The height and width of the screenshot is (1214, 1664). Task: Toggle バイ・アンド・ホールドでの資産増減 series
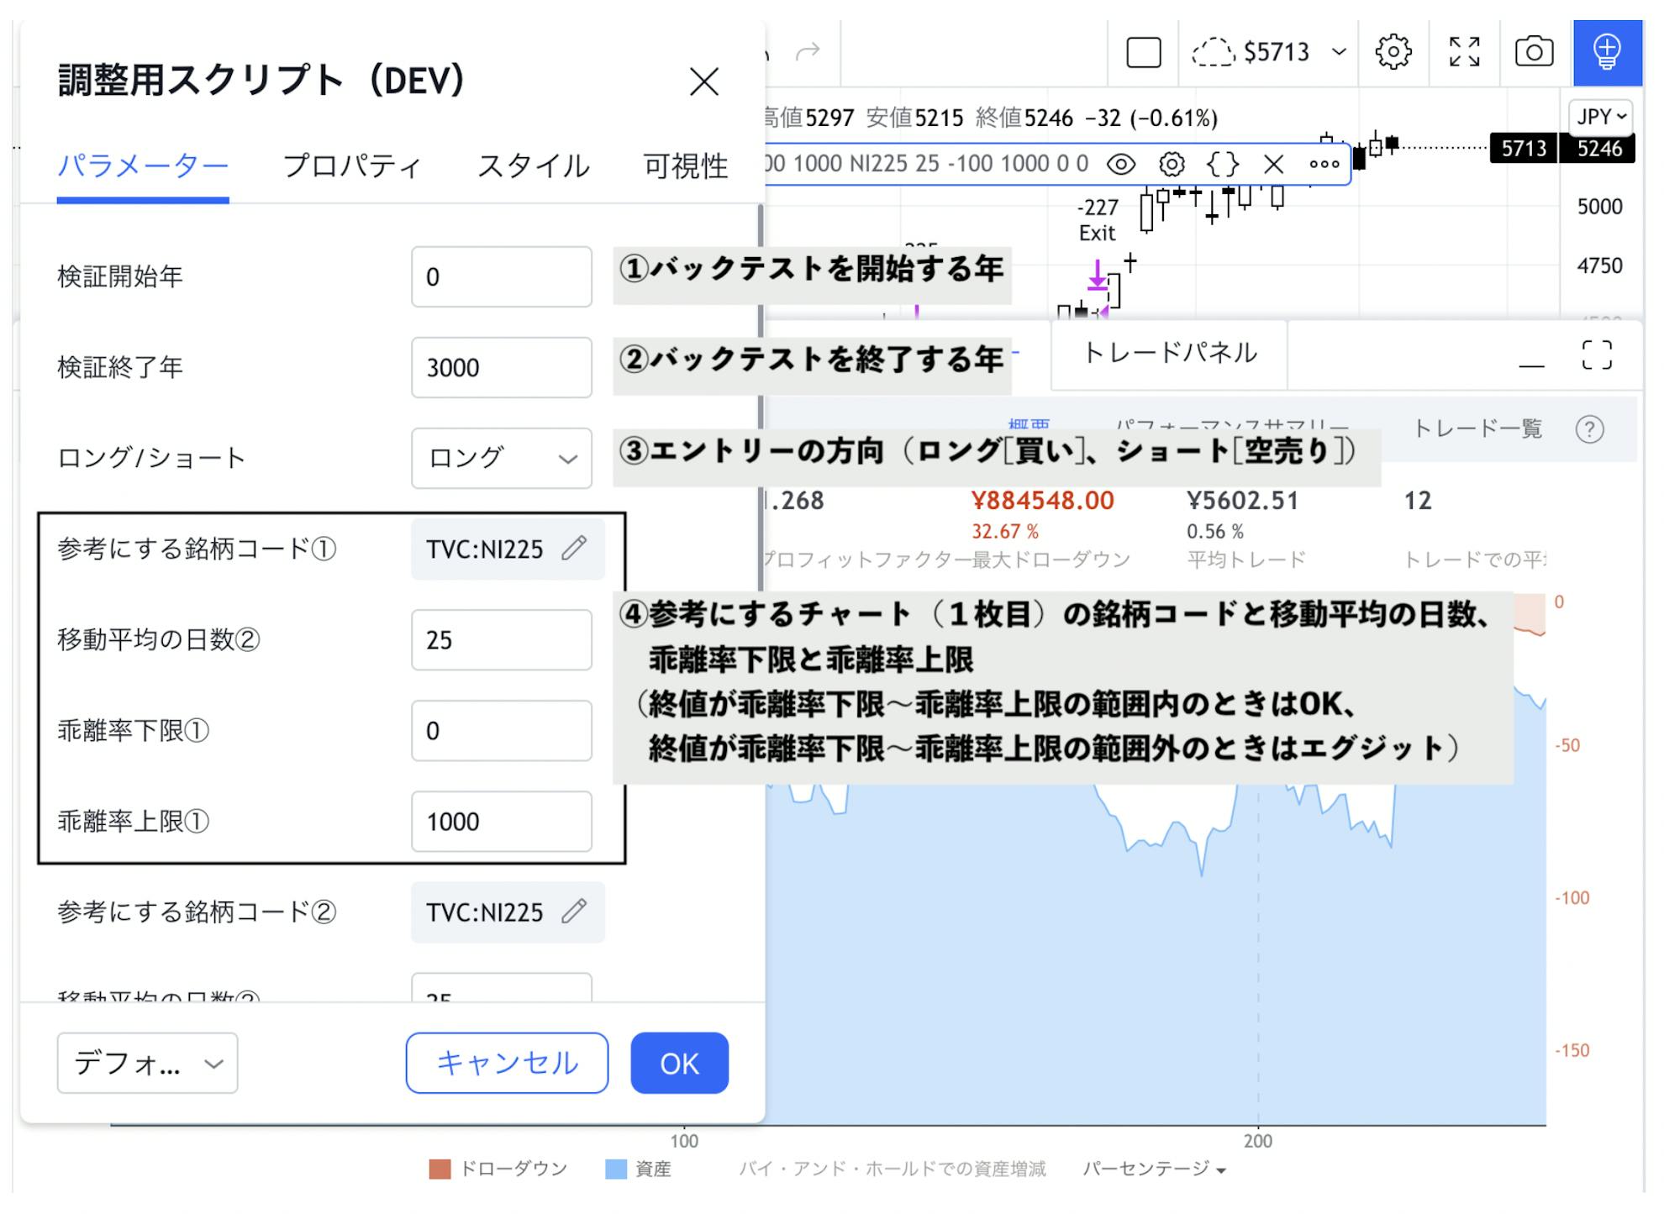coord(893,1169)
